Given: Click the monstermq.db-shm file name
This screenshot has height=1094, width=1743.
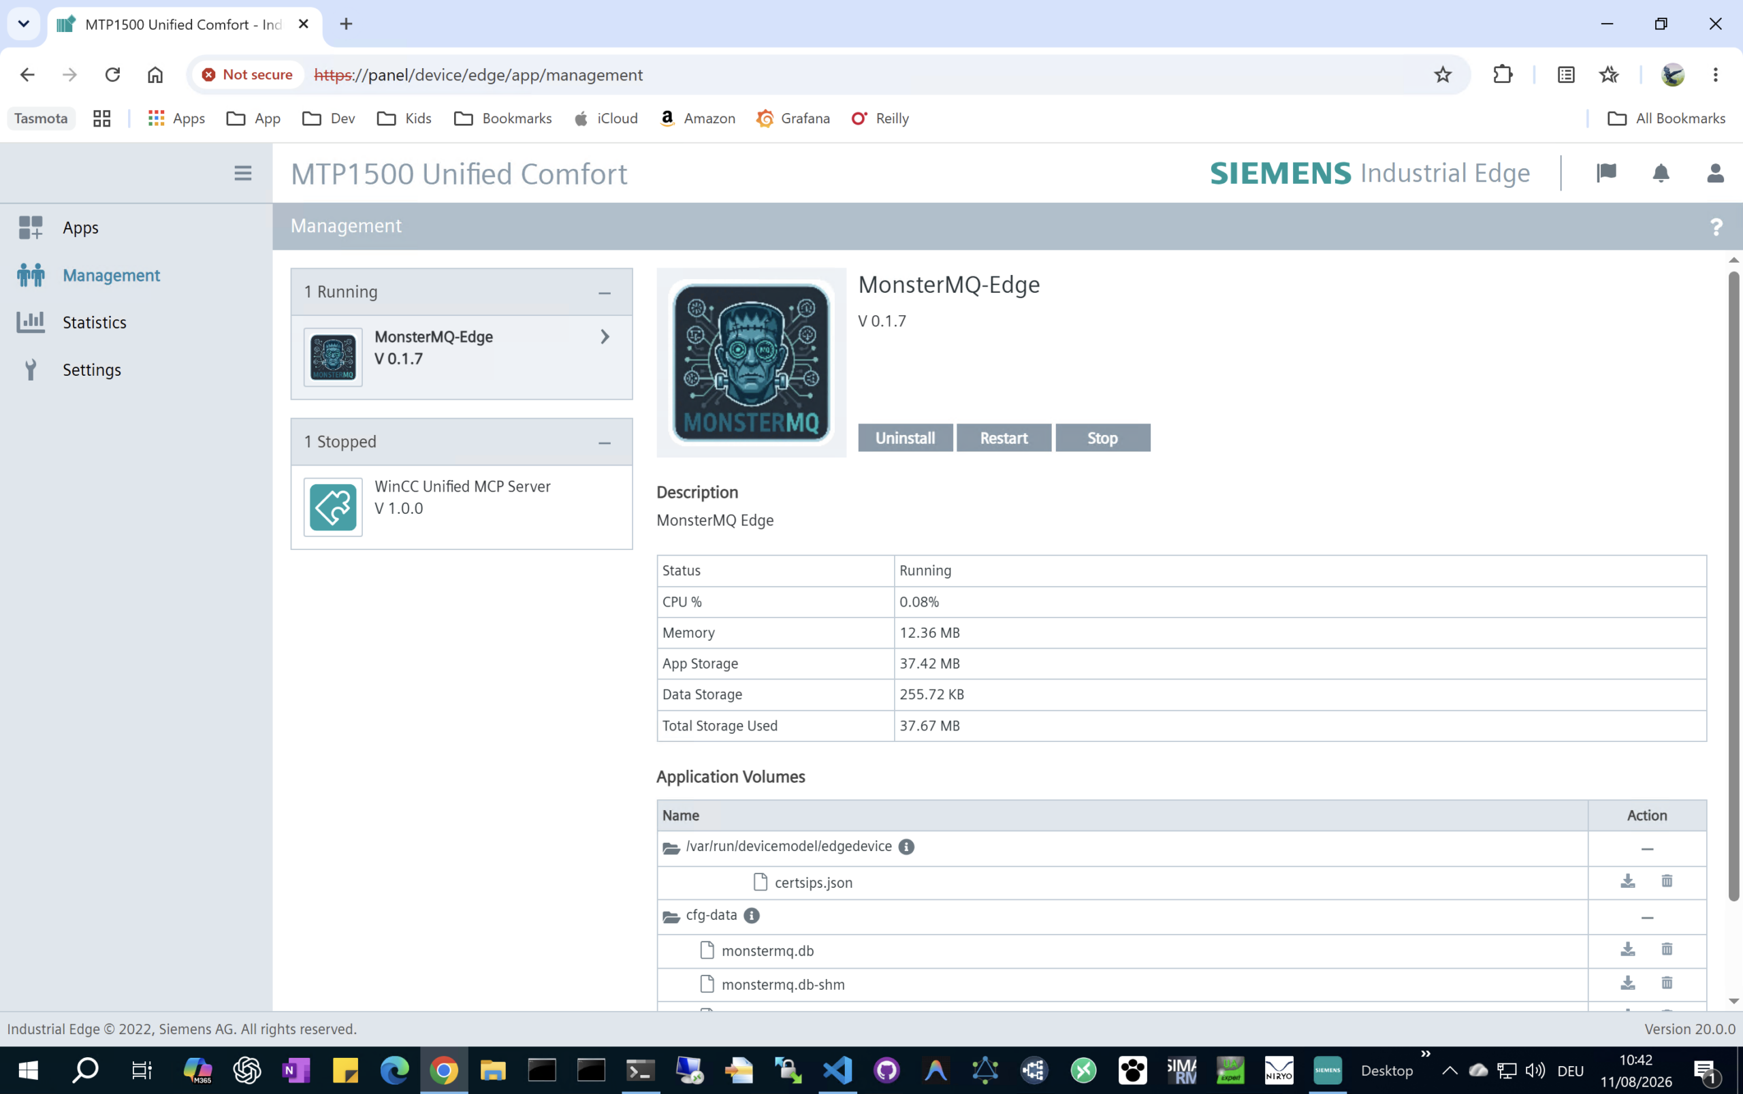Looking at the screenshot, I should coord(783,985).
